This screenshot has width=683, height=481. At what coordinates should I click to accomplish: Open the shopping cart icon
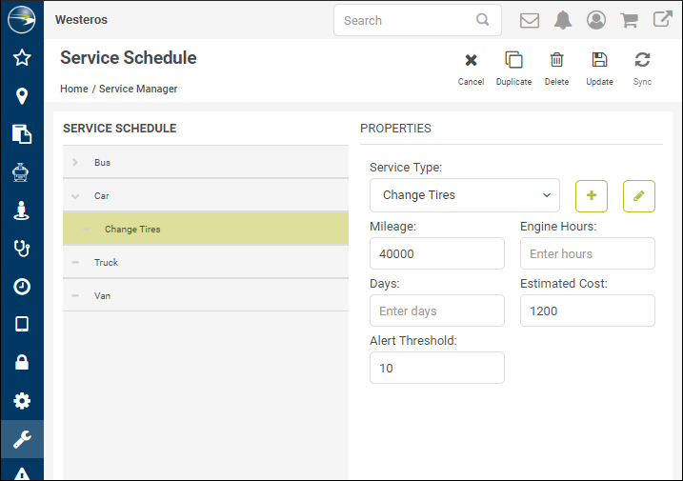pyautogui.click(x=629, y=20)
